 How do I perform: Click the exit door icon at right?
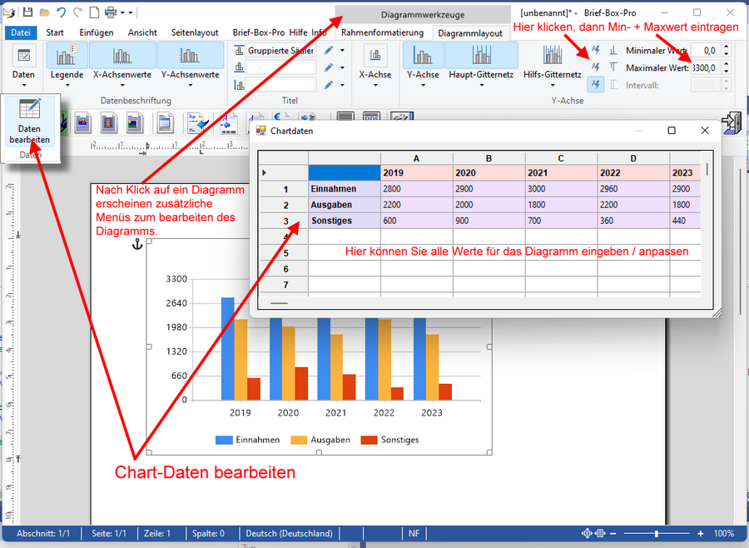731,122
